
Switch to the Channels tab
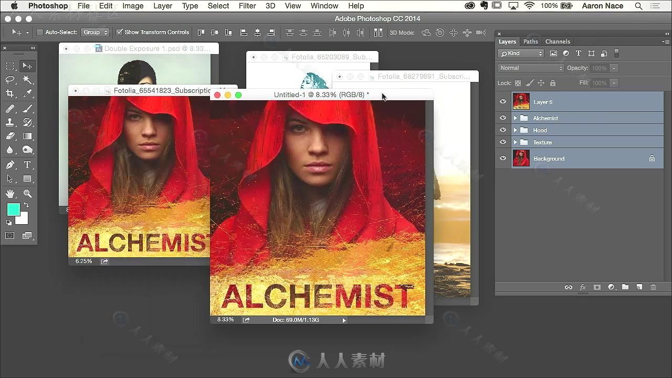pyautogui.click(x=558, y=41)
